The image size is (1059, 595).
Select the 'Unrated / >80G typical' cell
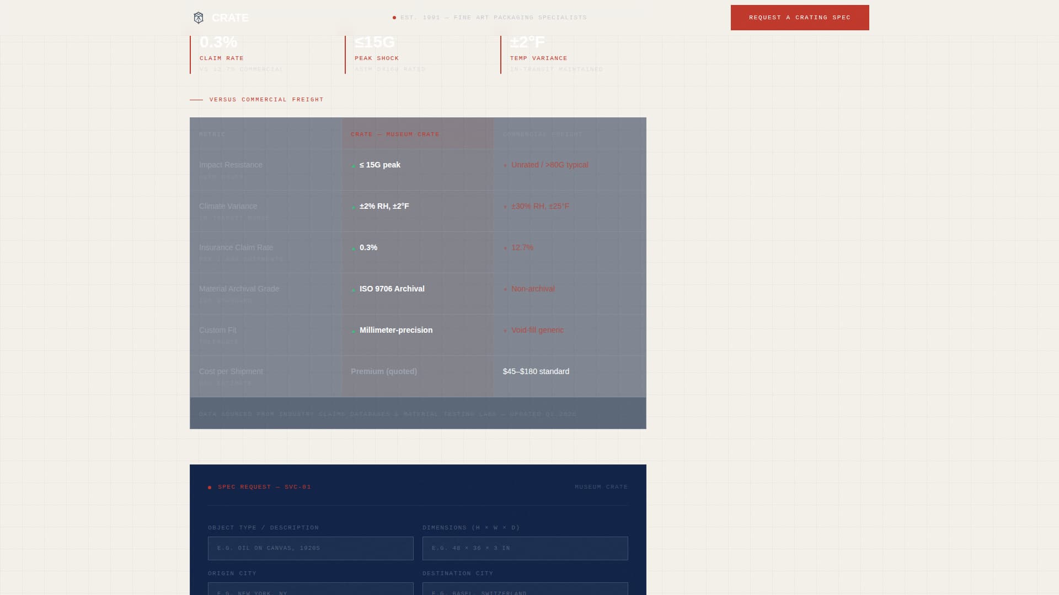550,165
